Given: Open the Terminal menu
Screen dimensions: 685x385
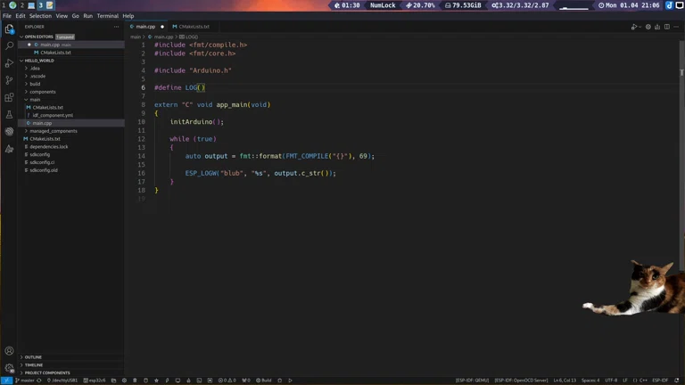Looking at the screenshot, I should click(x=107, y=16).
